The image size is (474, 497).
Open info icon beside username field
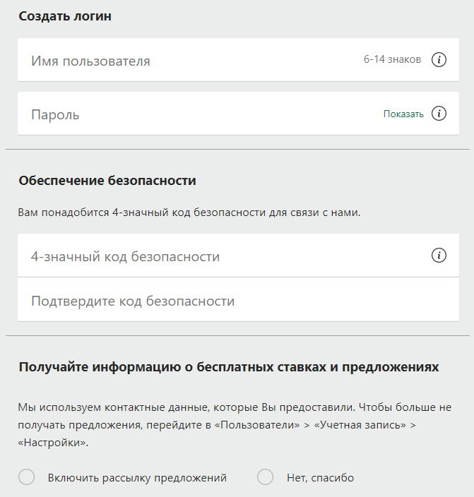click(439, 59)
